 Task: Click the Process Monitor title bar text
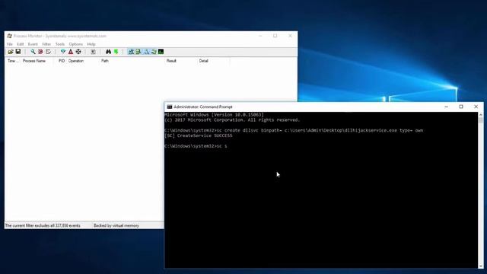(x=60, y=36)
